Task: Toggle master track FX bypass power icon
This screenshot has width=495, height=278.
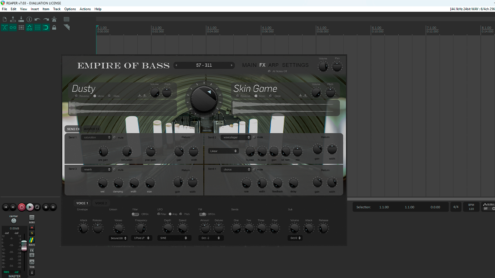Action: [32, 255]
